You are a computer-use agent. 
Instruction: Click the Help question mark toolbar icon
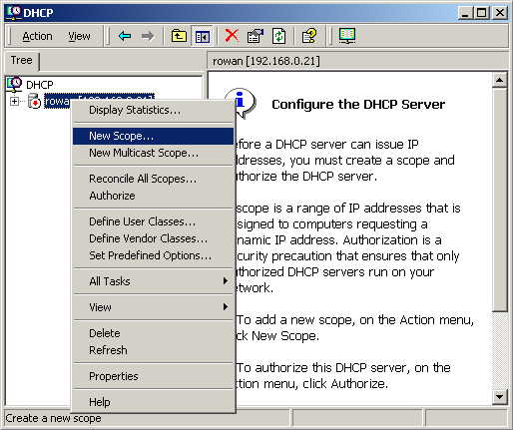pos(309,36)
